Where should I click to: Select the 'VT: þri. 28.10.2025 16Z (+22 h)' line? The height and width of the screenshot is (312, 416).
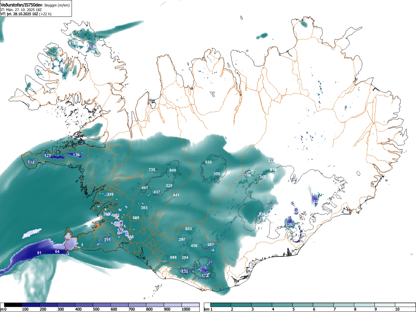pyautogui.click(x=26, y=14)
